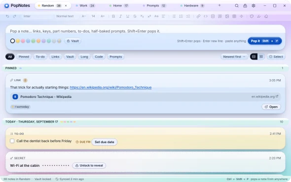The image size is (291, 182).
Task: Open PopNotes settings gear
Action: click(254, 6)
